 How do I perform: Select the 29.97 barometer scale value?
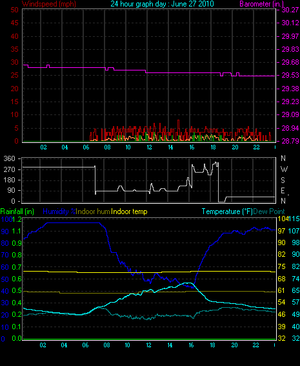pos(290,36)
